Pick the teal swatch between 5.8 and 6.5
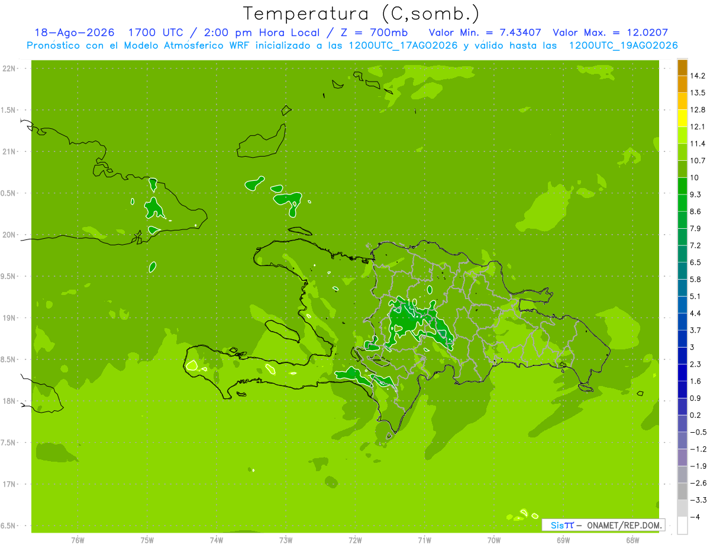710x548 pixels. [x=682, y=271]
